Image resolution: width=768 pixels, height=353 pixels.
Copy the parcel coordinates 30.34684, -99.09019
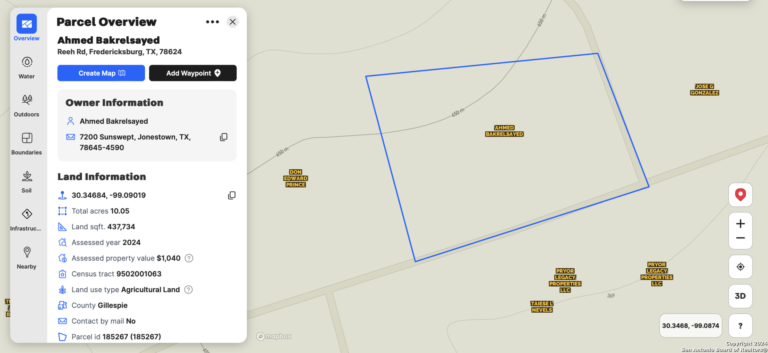click(x=232, y=195)
